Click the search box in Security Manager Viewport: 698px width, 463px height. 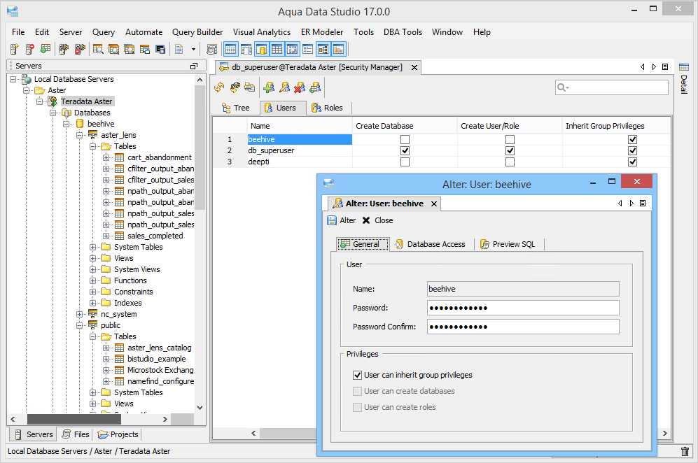(x=612, y=87)
